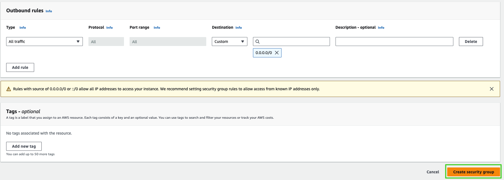This screenshot has width=504, height=180.
Task: Click the Add rule button
Action: tap(20, 67)
